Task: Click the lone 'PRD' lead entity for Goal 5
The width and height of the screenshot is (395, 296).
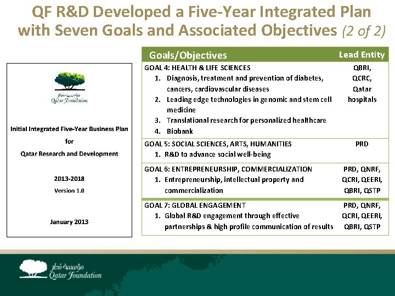Action: [x=362, y=144]
